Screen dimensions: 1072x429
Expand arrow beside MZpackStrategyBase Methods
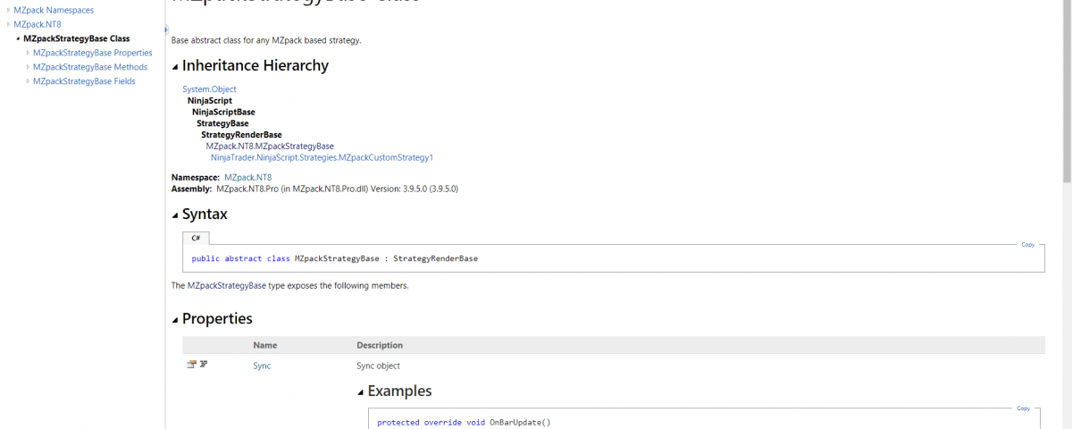(x=28, y=67)
